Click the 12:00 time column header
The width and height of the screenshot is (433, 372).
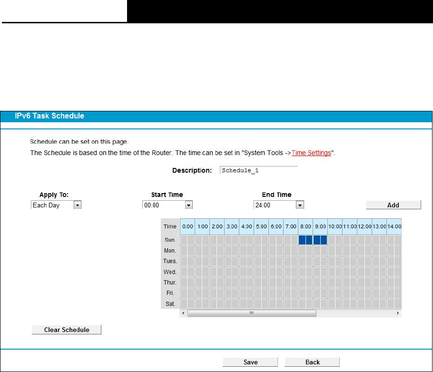(365, 226)
